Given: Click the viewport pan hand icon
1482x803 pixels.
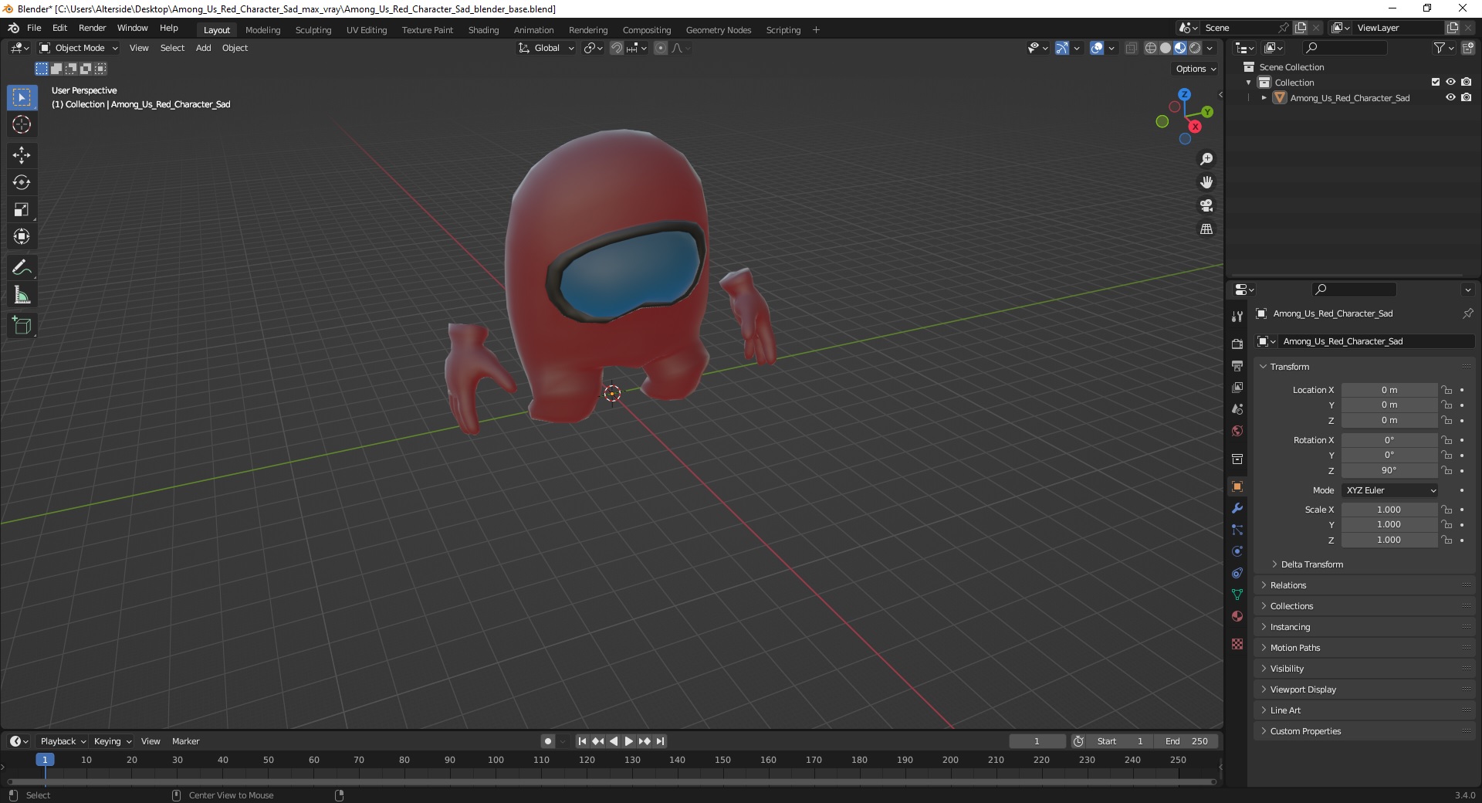Looking at the screenshot, I should pyautogui.click(x=1206, y=182).
